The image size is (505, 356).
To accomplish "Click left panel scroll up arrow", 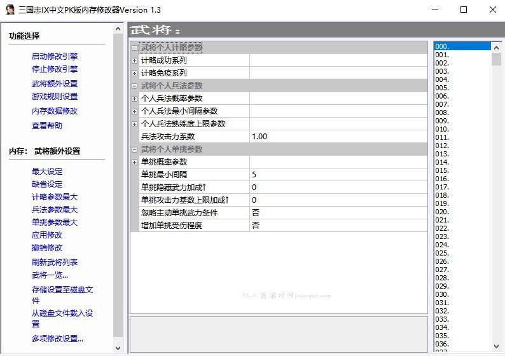I will click(x=118, y=29).
